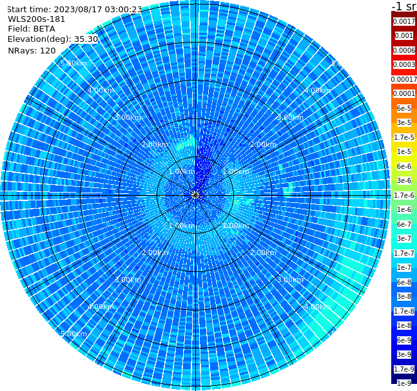417x391 pixels.
Task: Click the 0.0017 colorbar label
Action: [x=404, y=21]
